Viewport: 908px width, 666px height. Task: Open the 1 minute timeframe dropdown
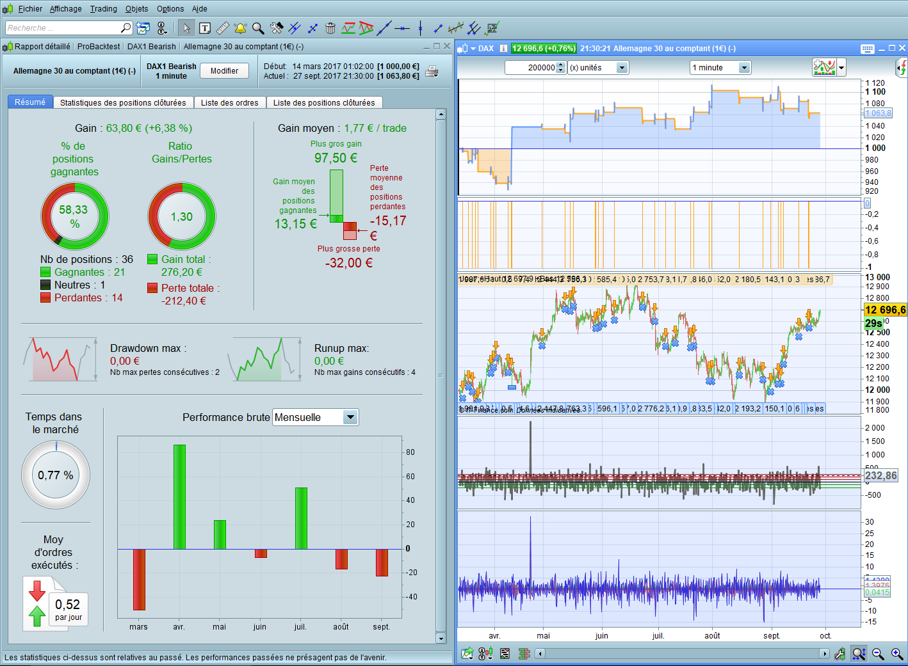(720, 67)
